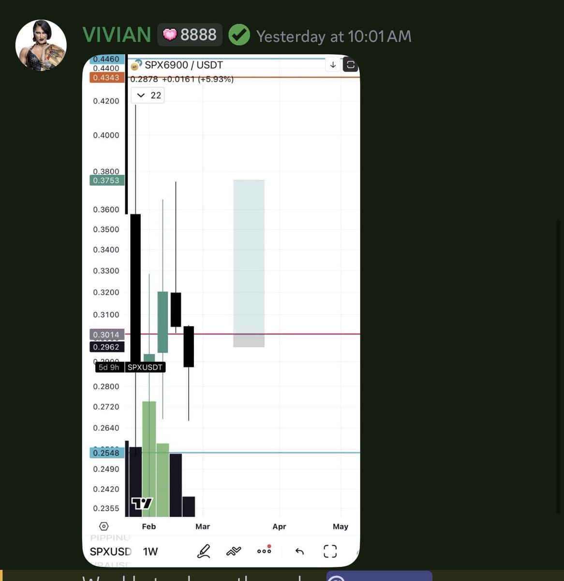The image size is (564, 581).
Task: Click the black snapshot icon top right
Action: point(350,64)
